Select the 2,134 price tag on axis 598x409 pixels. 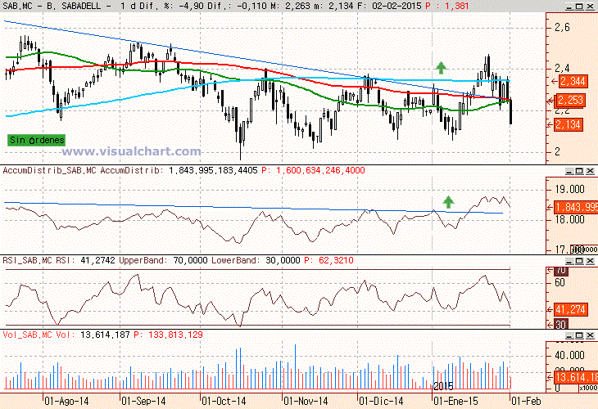coord(569,124)
